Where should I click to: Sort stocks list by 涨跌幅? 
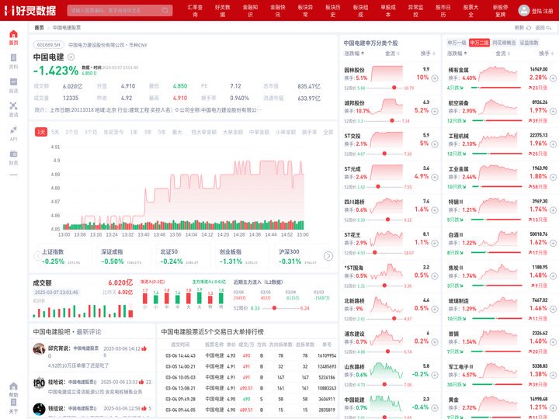354,54
